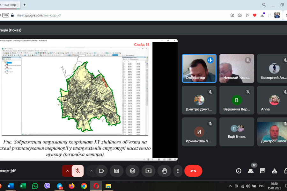This screenshot has width=287, height=191.
Task: Turn on captions with CC button
Action: (x=117, y=171)
